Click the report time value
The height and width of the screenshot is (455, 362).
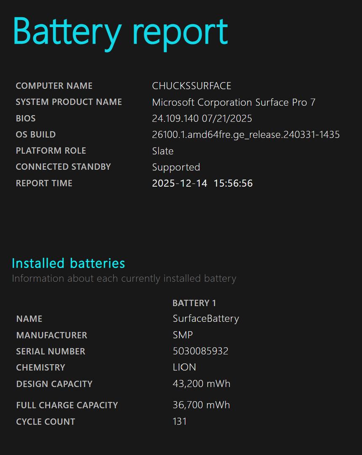202,183
